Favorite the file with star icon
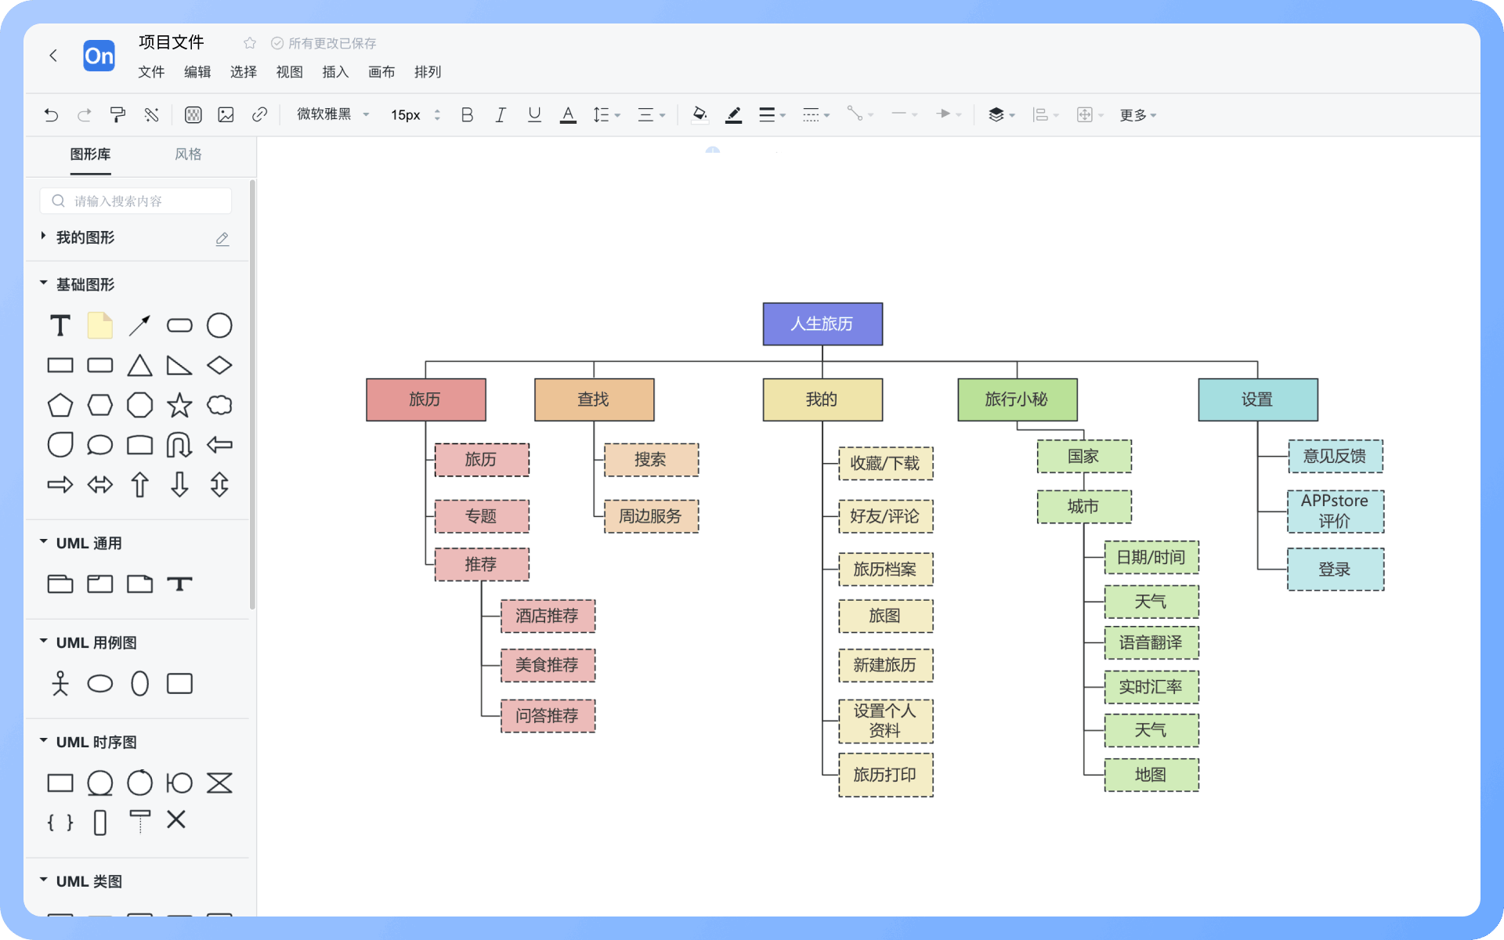 pos(250,43)
